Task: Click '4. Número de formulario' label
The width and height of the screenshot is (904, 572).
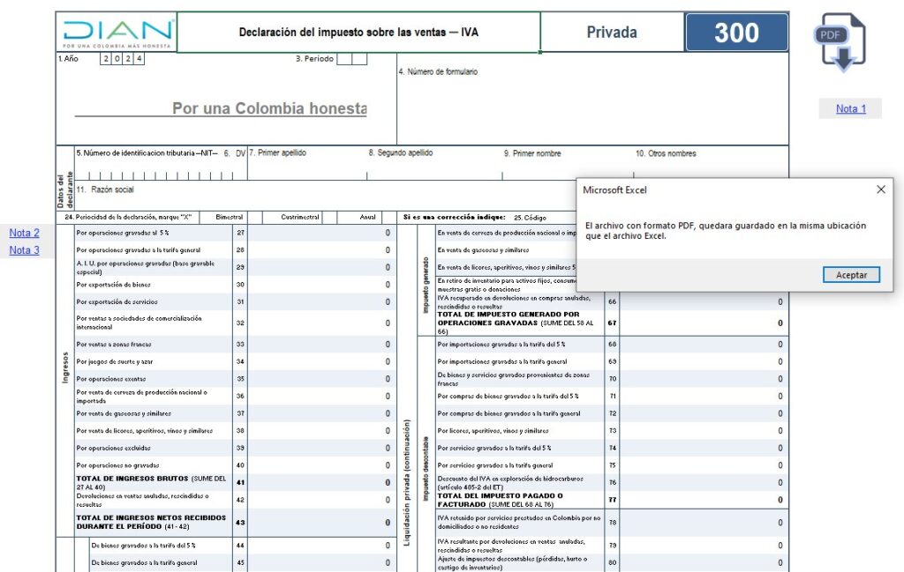Action: (x=438, y=71)
